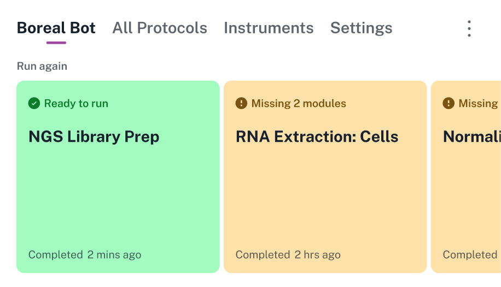Click the NGS Library Prep title
This screenshot has height=287, width=501.
(x=94, y=136)
